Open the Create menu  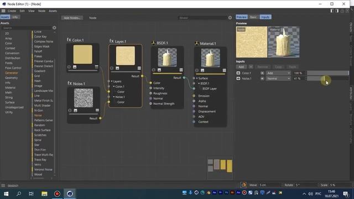point(12,11)
